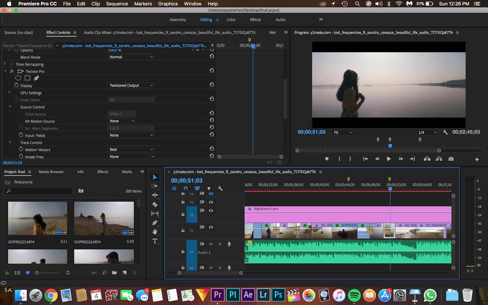Select the Ripple Edit tool
Image resolution: width=488 pixels, height=305 pixels.
click(155, 195)
